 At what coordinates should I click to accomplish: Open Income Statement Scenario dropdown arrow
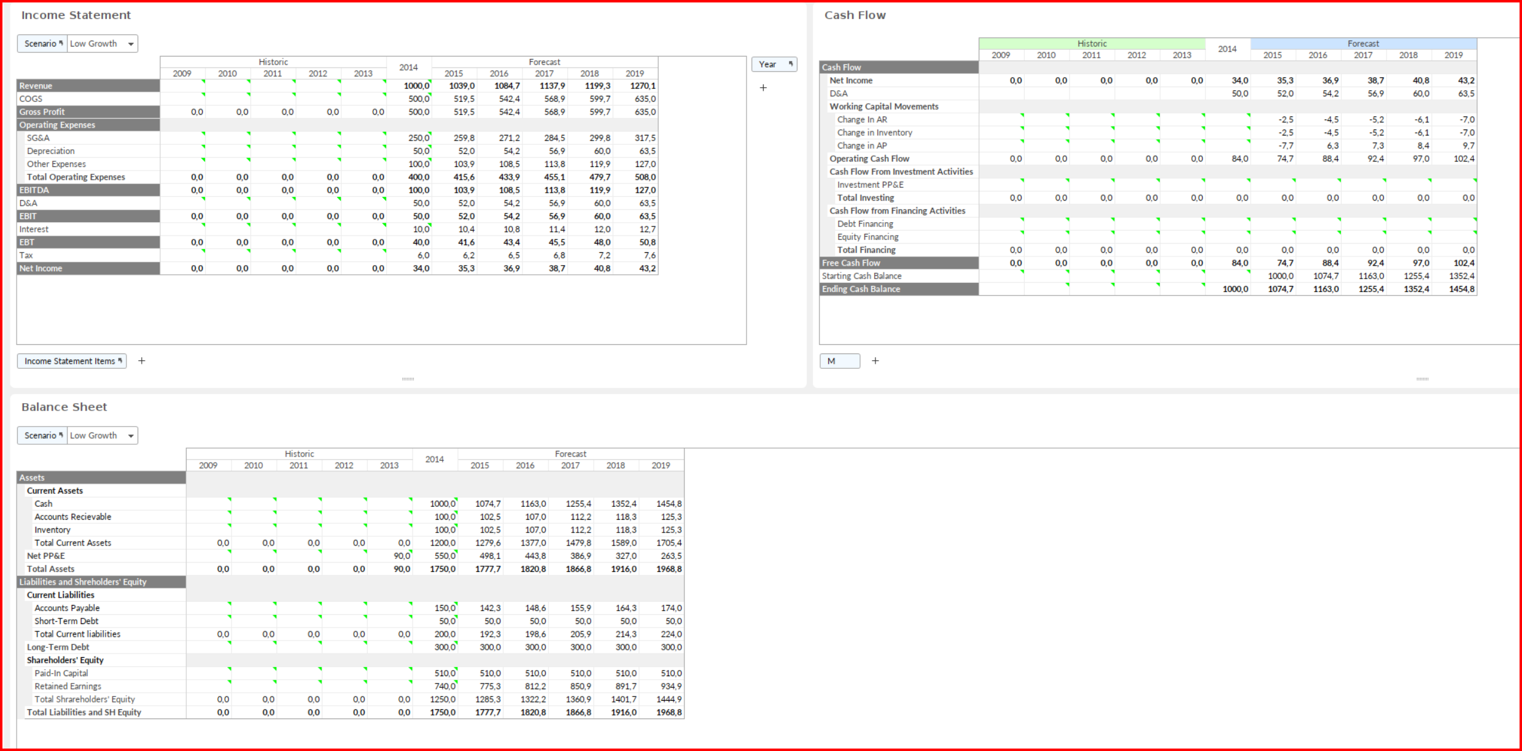pyautogui.click(x=131, y=44)
